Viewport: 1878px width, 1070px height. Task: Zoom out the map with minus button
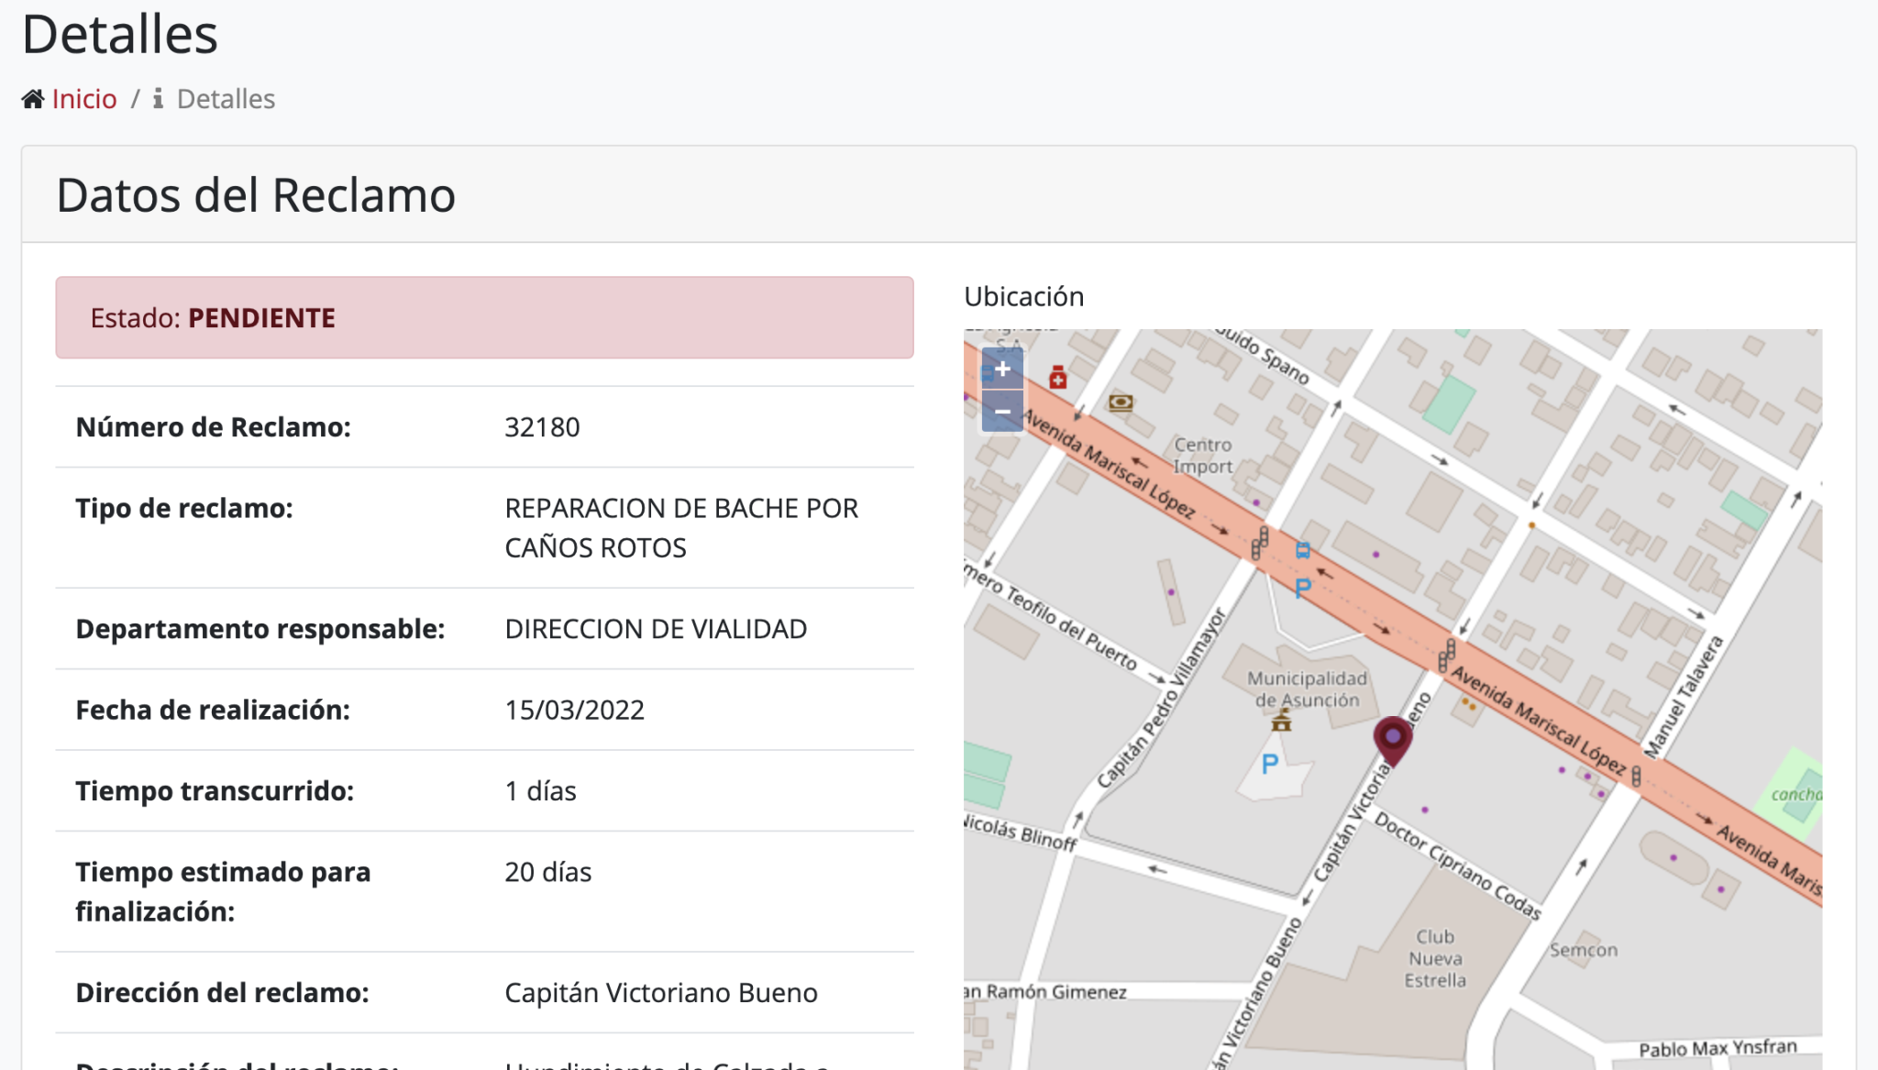(1002, 412)
